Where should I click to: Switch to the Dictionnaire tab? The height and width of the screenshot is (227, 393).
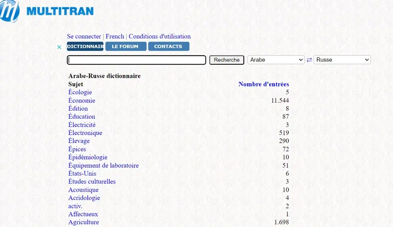85,46
